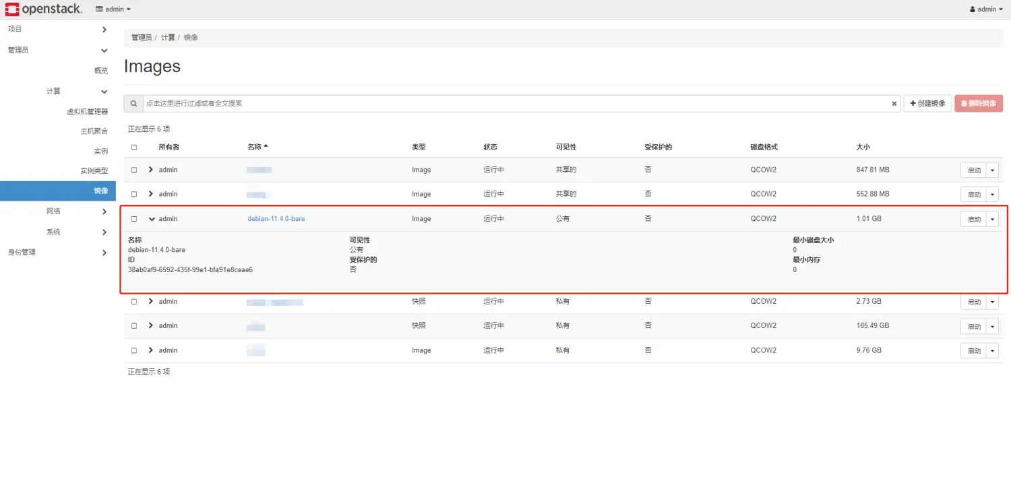Click the user icon beside admin, top right
Screen dimensions: 1011x489
click(971, 9)
